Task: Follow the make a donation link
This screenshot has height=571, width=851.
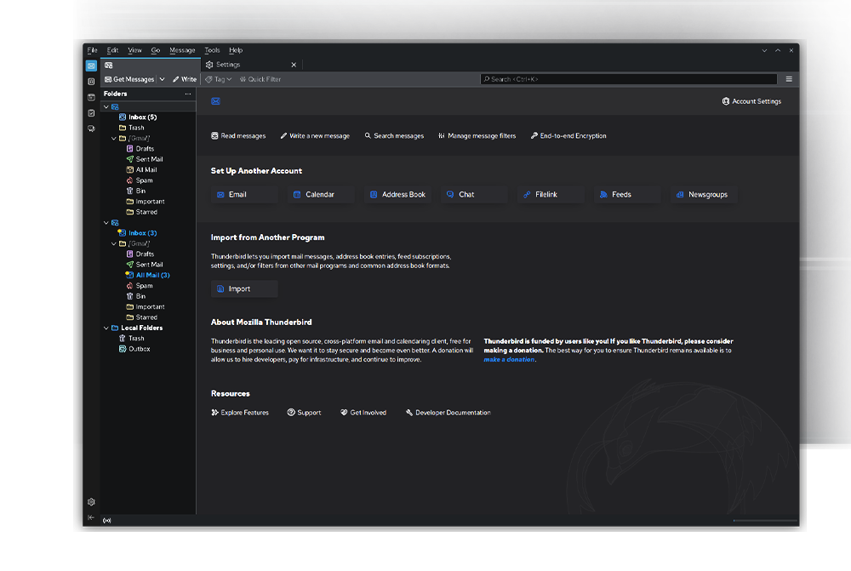Action: point(509,359)
